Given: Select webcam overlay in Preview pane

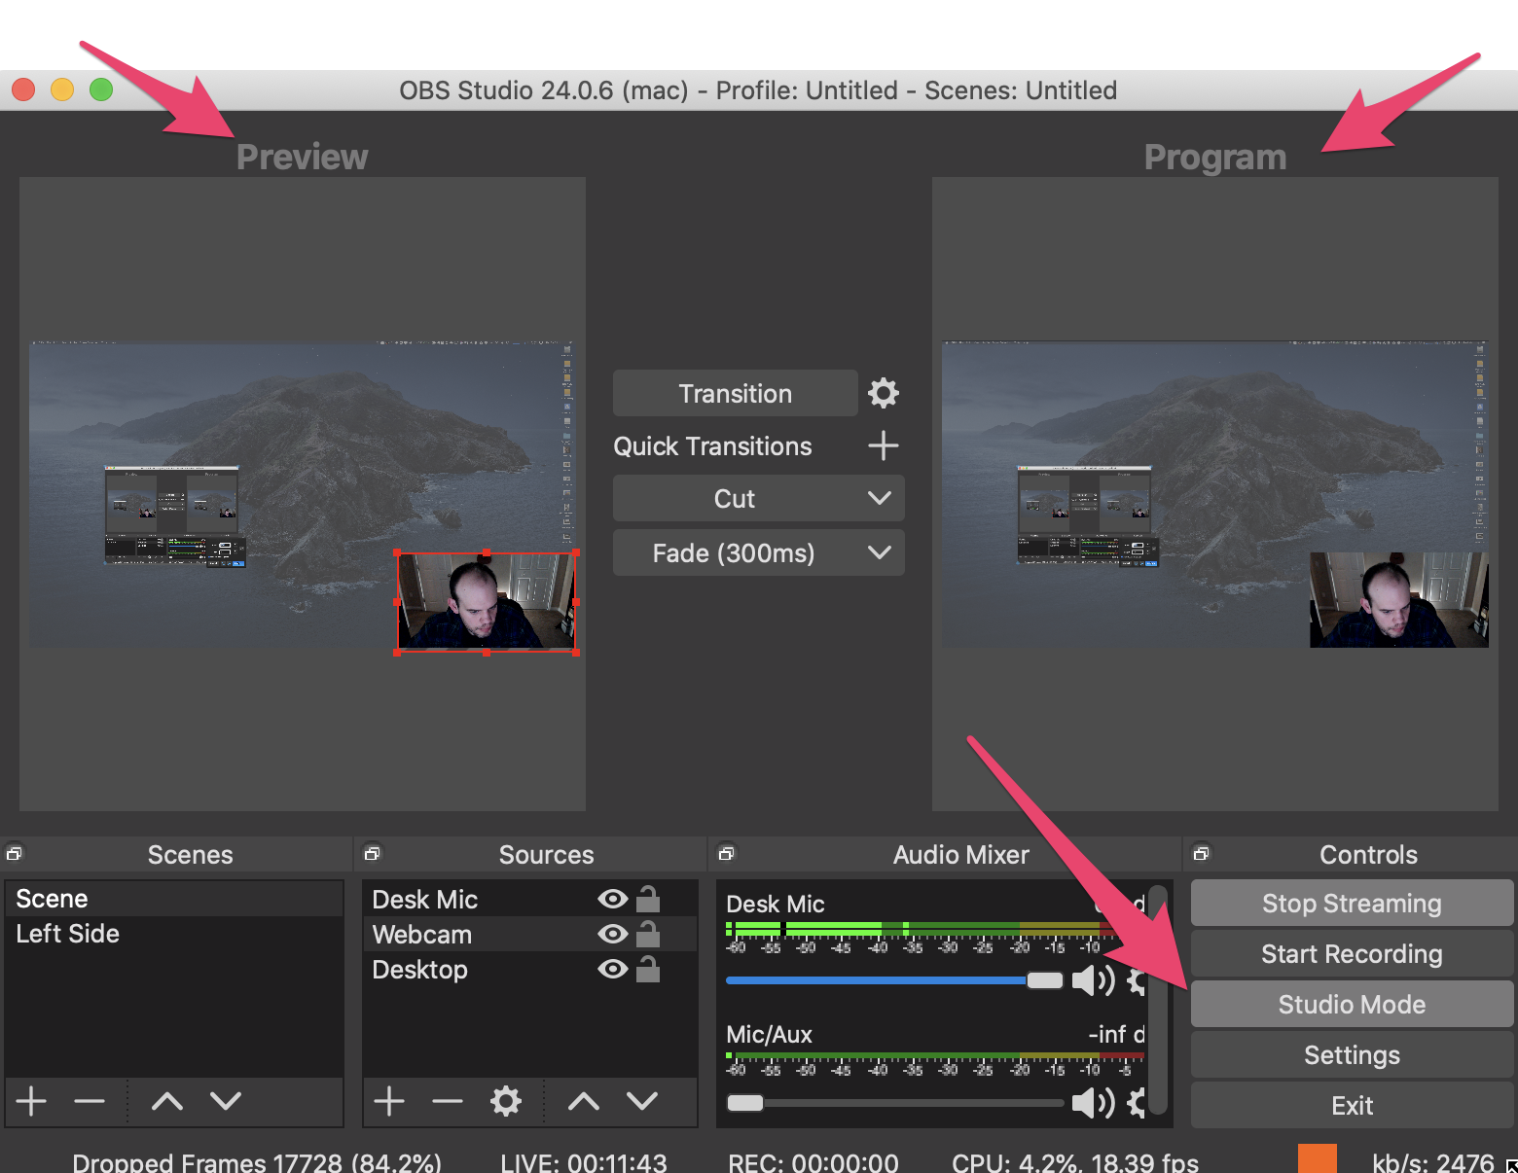Looking at the screenshot, I should pyautogui.click(x=486, y=602).
